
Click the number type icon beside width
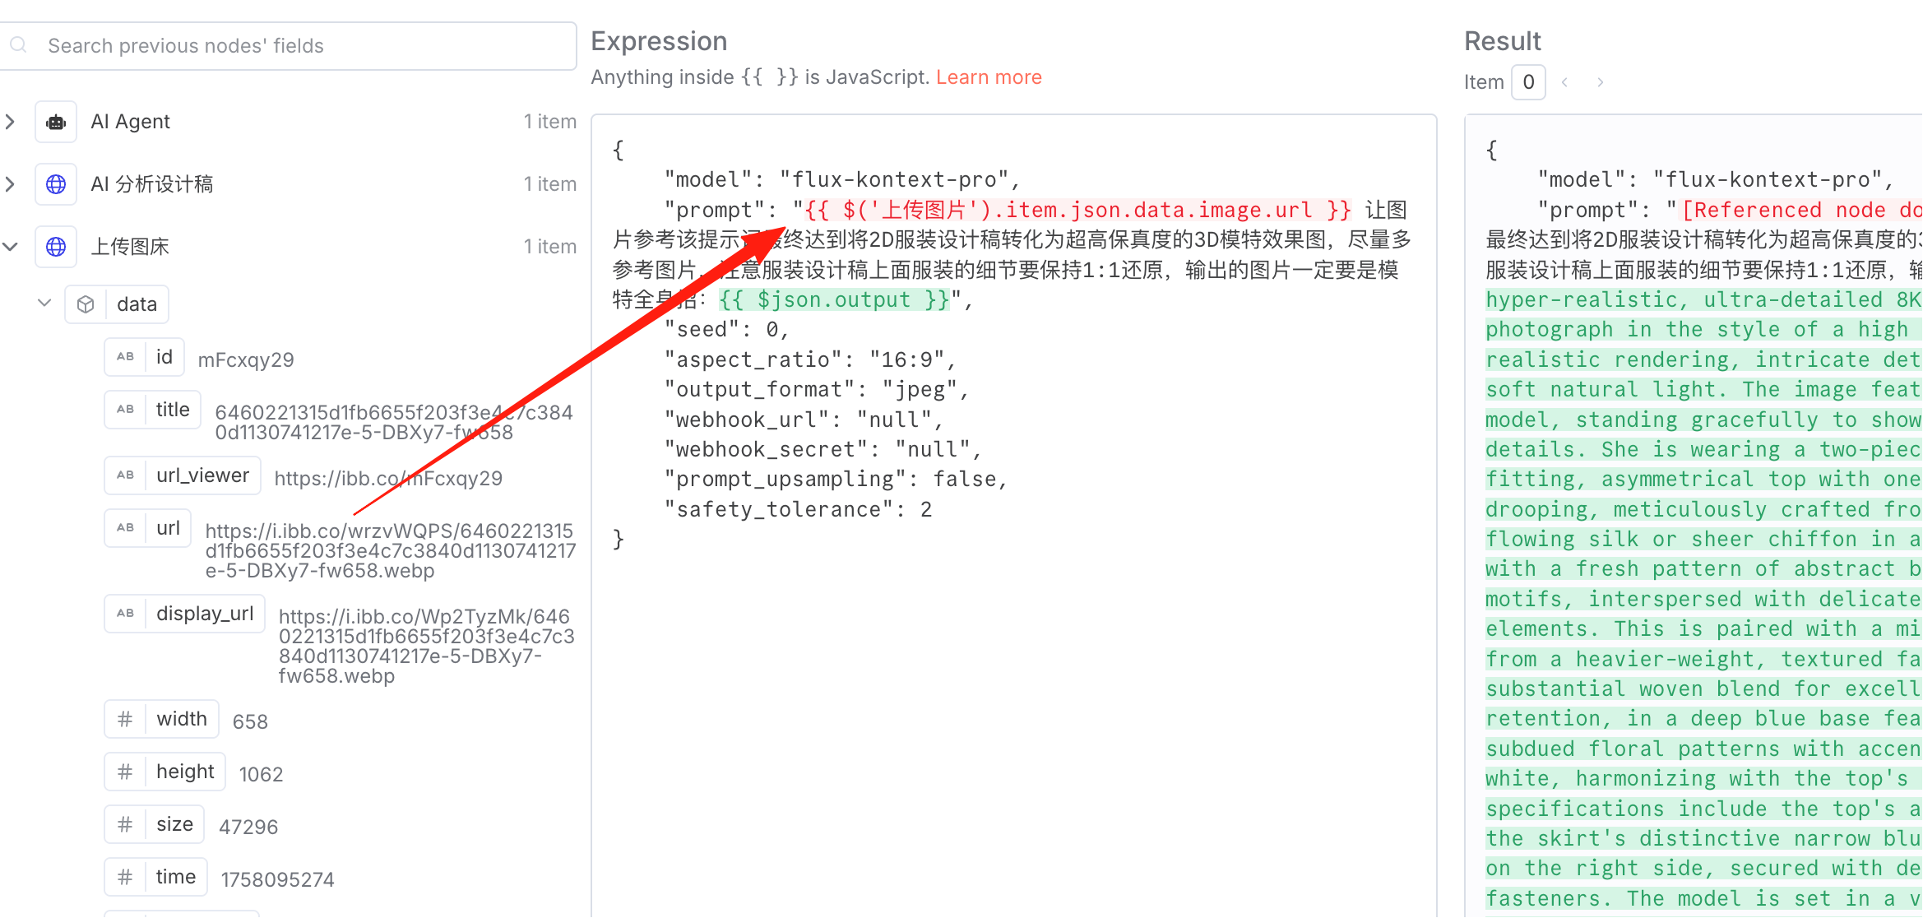tap(125, 719)
